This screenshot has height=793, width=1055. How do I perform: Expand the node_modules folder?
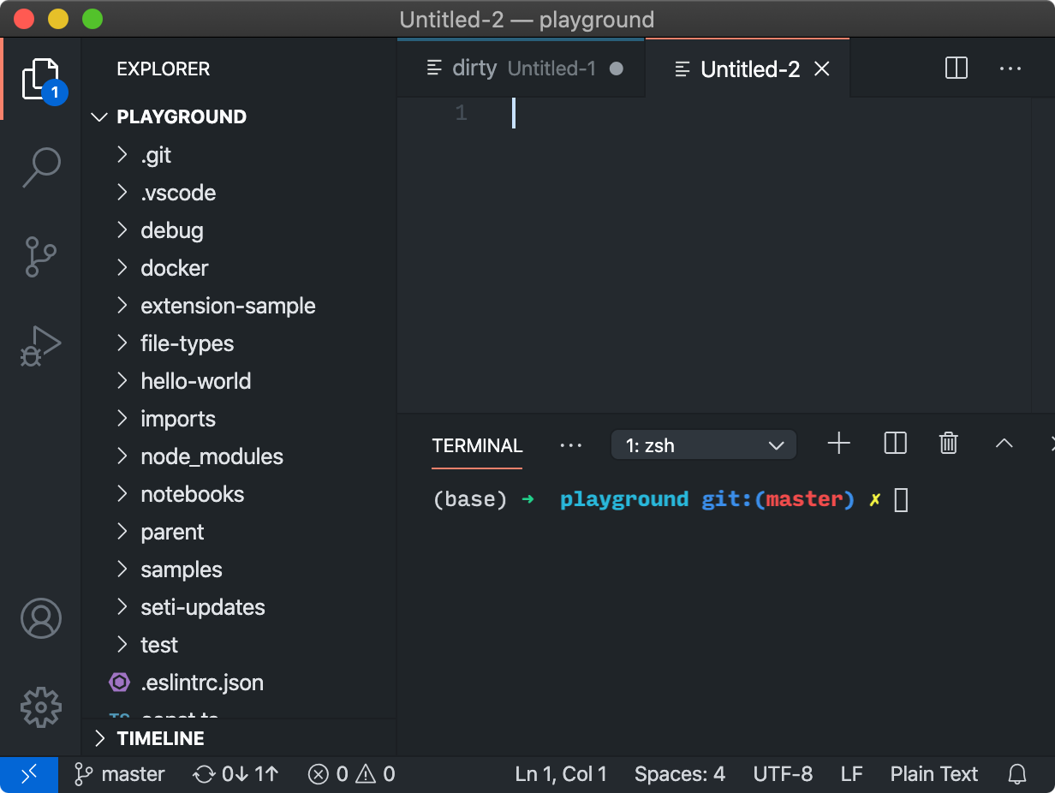coord(212,456)
